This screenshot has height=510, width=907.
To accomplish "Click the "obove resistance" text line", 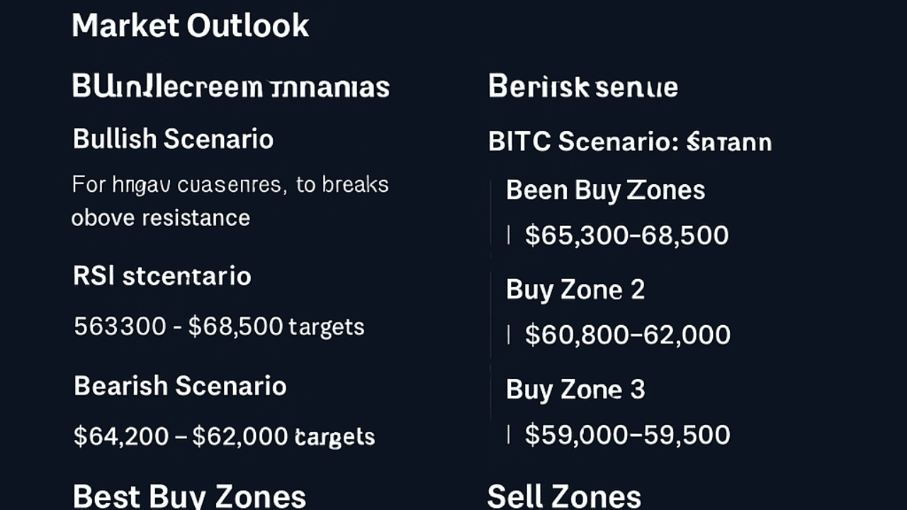I will click(160, 217).
